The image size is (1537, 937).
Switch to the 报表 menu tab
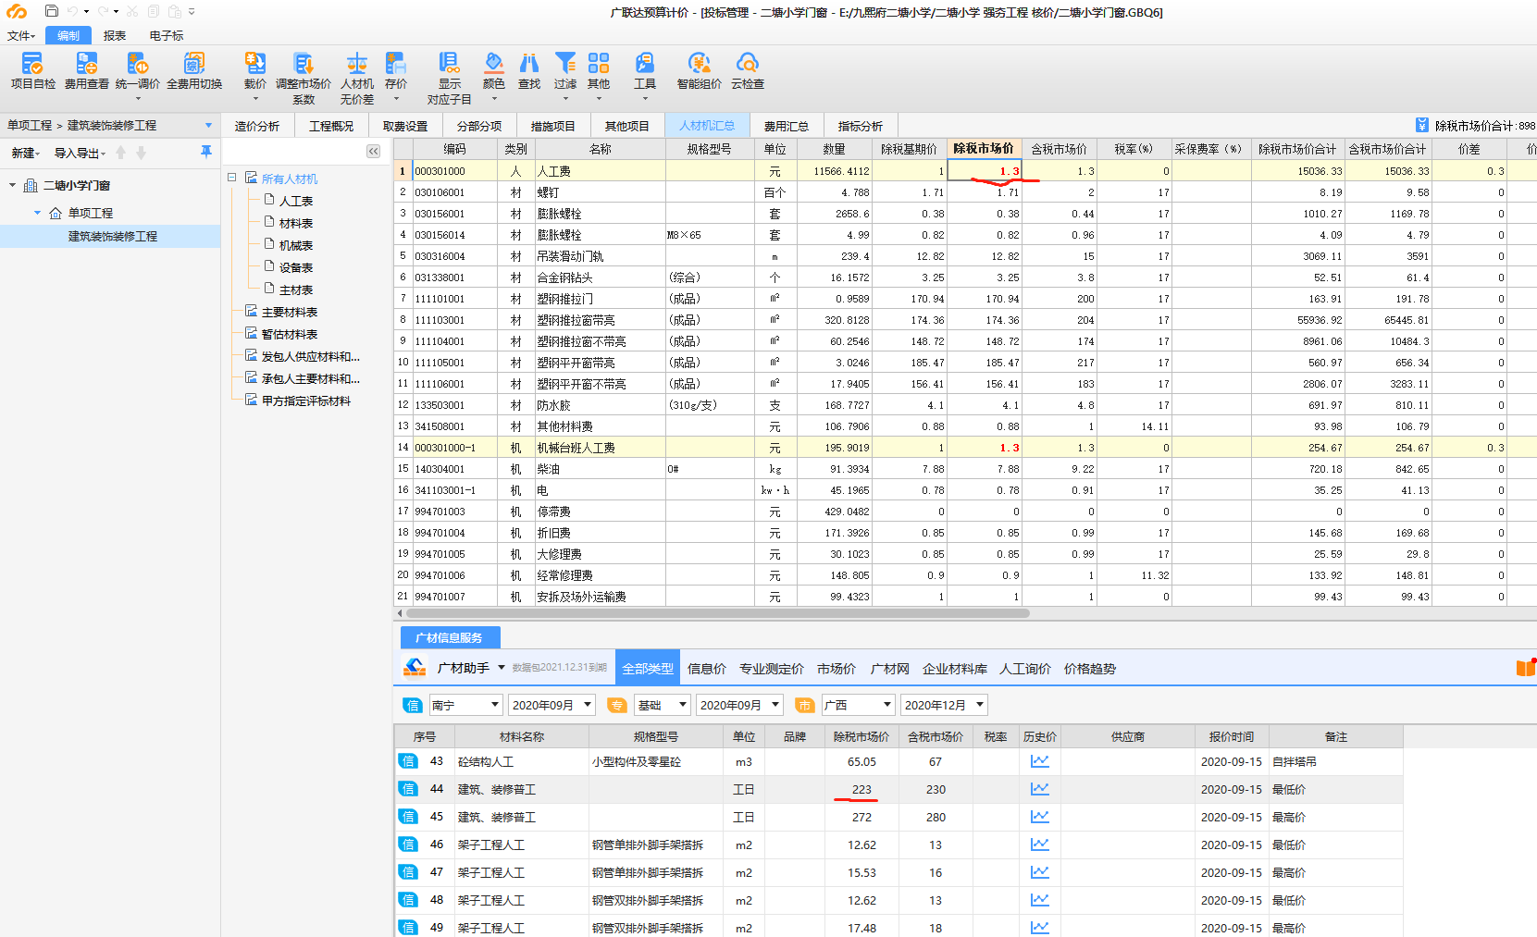[x=115, y=36]
